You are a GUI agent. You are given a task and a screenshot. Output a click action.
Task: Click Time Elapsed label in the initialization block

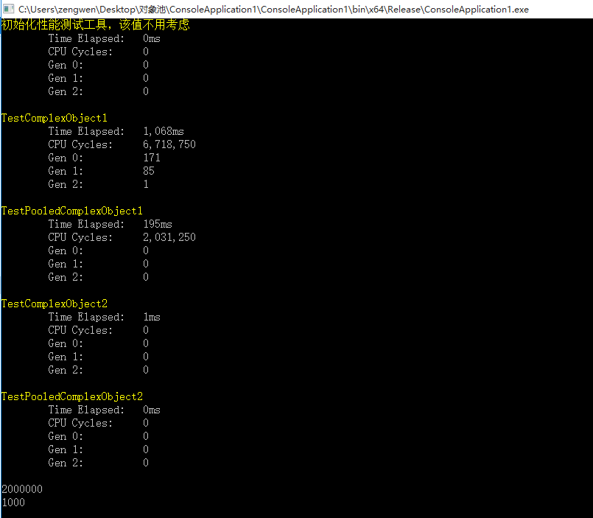click(86, 38)
